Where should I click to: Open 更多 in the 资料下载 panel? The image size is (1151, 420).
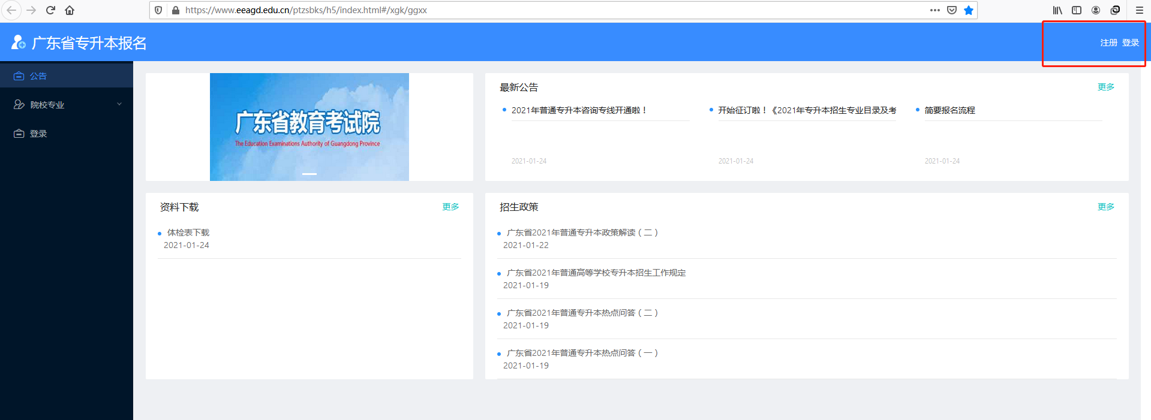tap(450, 207)
